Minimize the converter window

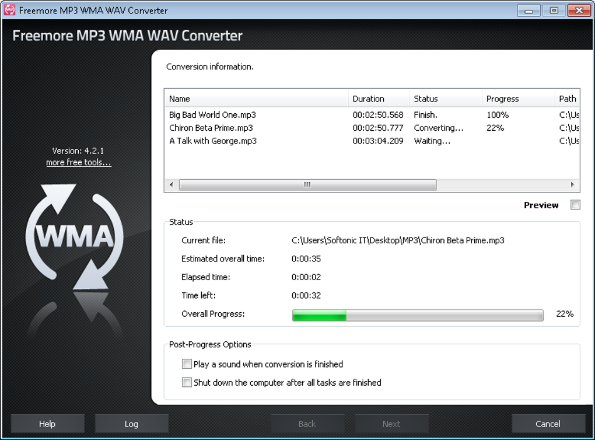(x=528, y=11)
